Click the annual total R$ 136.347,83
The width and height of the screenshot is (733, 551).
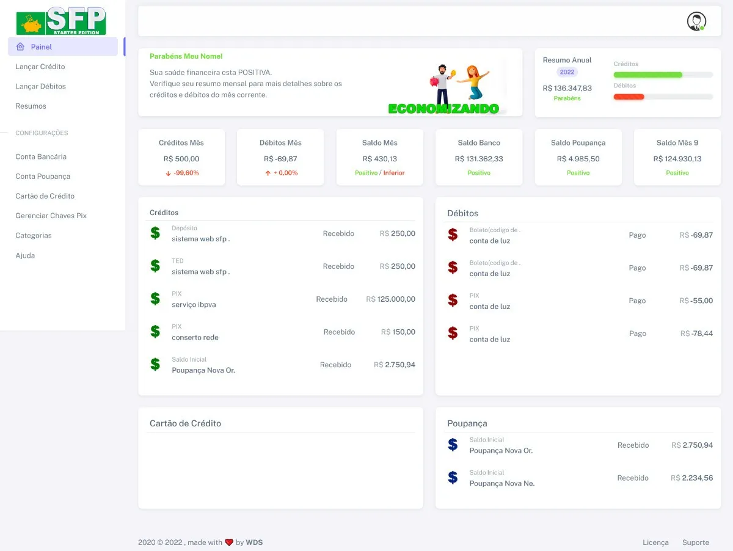click(x=567, y=88)
